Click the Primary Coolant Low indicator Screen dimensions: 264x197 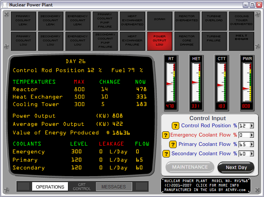coord(23,41)
